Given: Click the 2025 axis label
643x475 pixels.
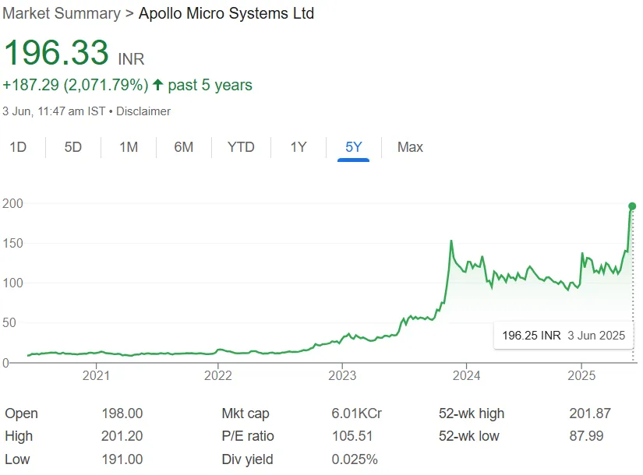Looking at the screenshot, I should tap(581, 375).
